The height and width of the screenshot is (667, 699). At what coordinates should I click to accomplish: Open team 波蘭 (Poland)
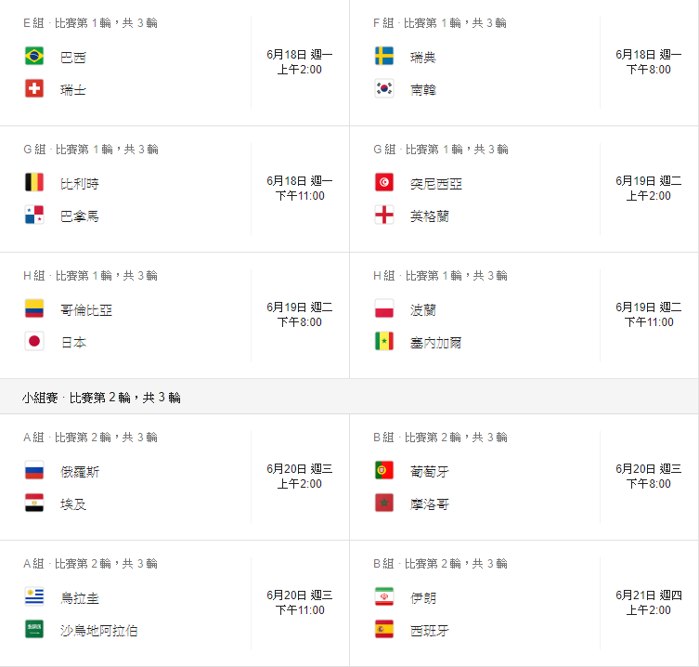423,309
